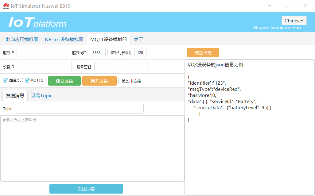Switch to 北向应用模拟器 tab
The width and height of the screenshot is (315, 196).
tap(22, 39)
